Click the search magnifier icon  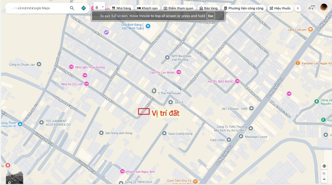72,8
